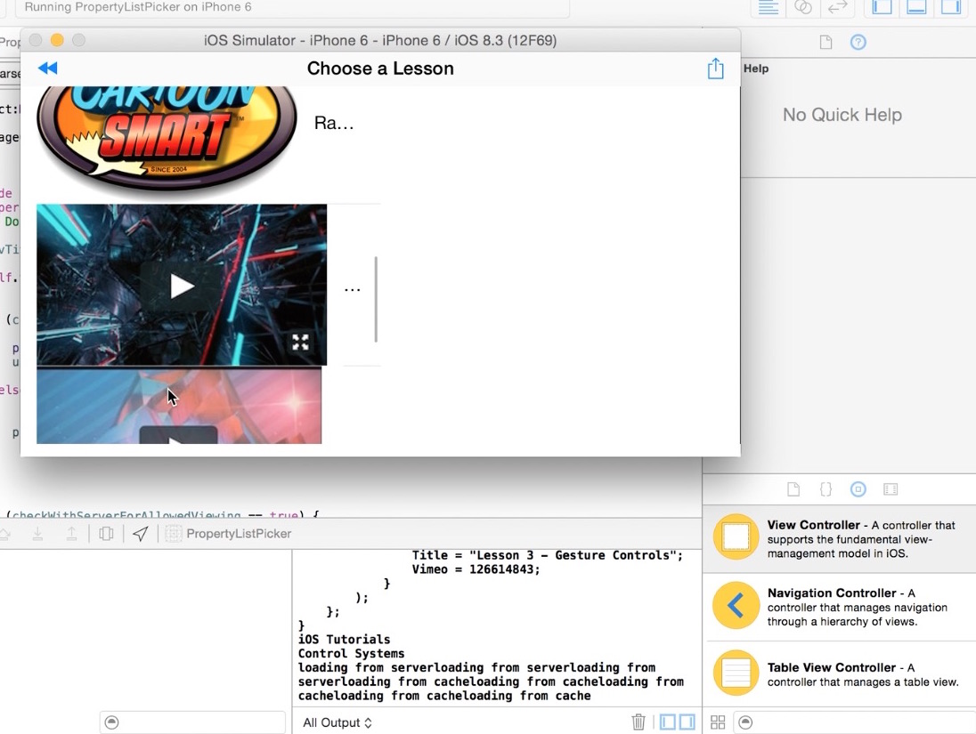Select the View Controller object
The image size is (976, 734).
click(839, 538)
